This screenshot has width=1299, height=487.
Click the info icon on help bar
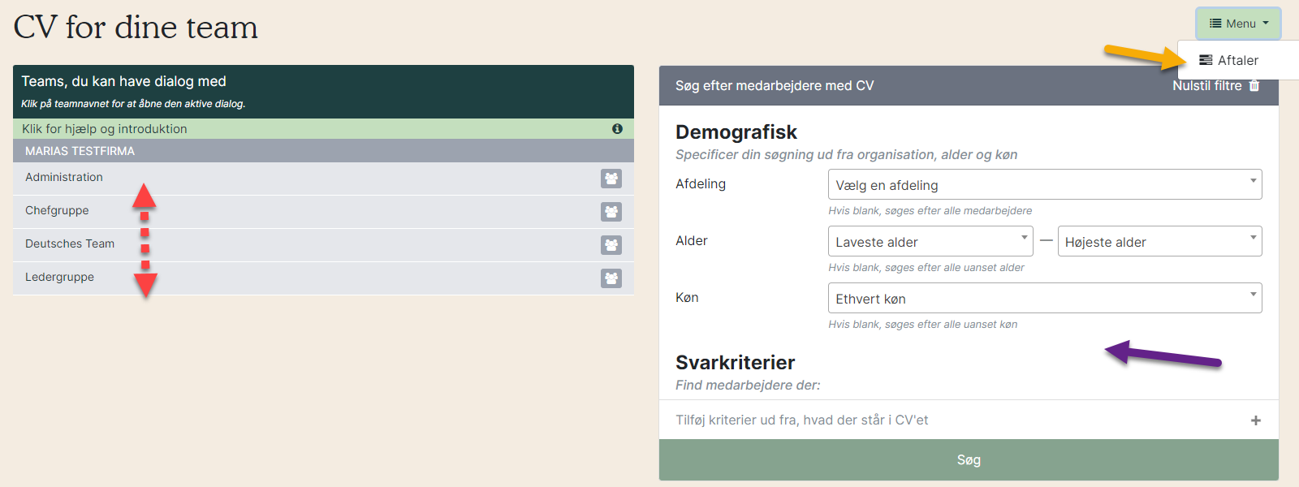click(x=617, y=129)
